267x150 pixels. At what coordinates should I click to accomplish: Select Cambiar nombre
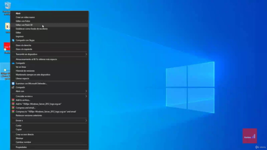(x=49, y=142)
